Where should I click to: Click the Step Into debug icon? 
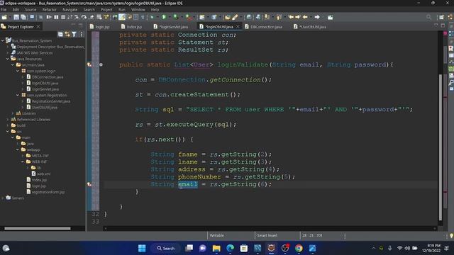(x=77, y=17)
